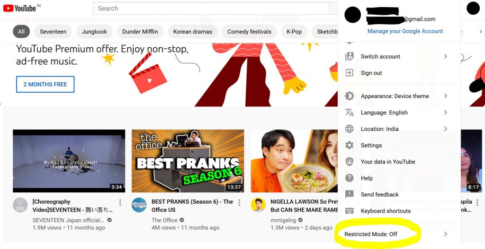Expand Switch account submenu arrow
The height and width of the screenshot is (249, 485).
tap(445, 56)
